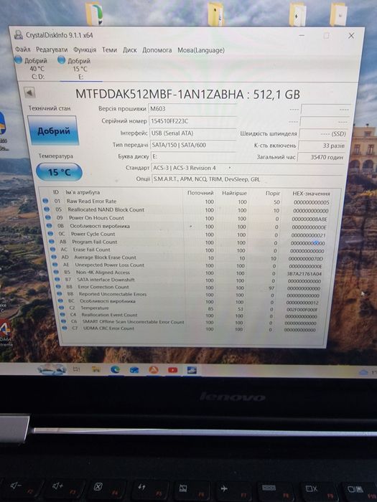Open File Explorer from the taskbar
Viewport: 377px width, 502px height.
coord(96,369)
